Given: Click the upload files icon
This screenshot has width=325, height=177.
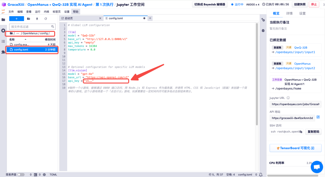Looking at the screenshot, I should coord(37,19).
